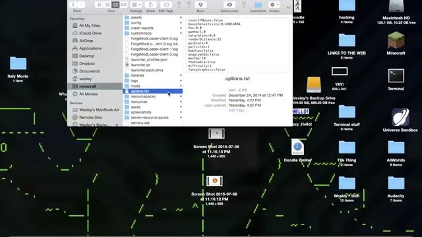Switch Finder to column view
This screenshot has width=422, height=237.
115,5
